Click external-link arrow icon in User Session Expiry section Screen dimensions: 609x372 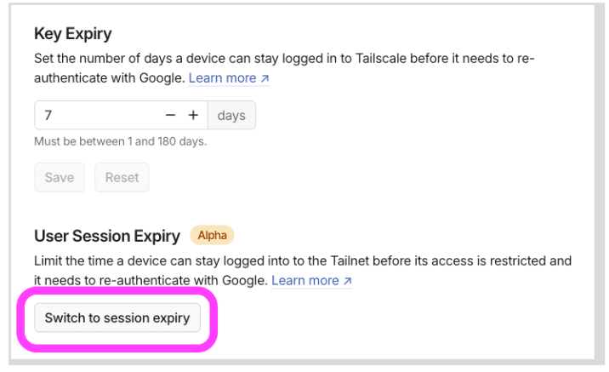347,280
